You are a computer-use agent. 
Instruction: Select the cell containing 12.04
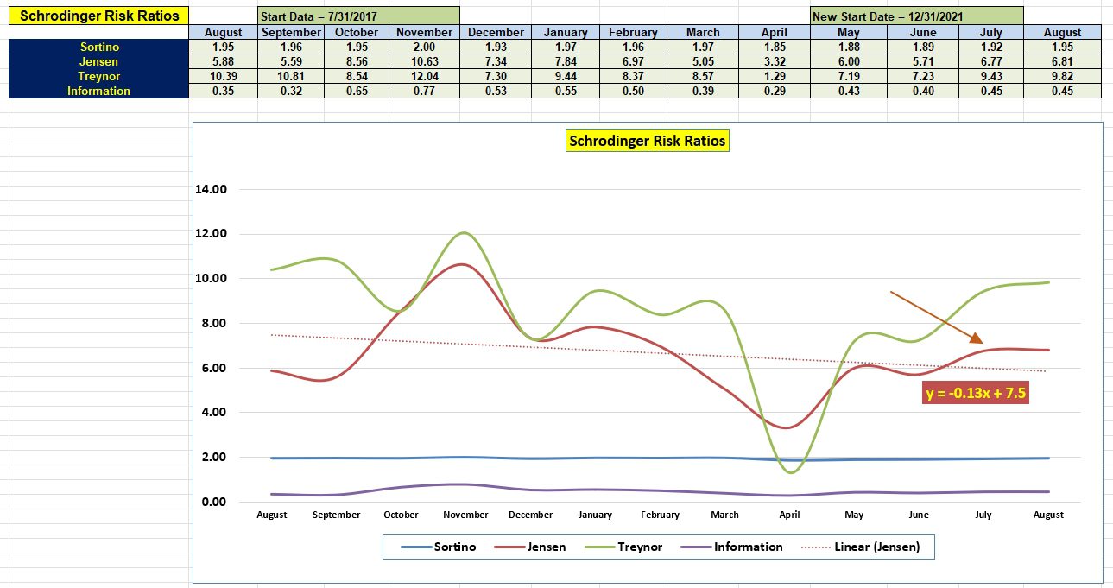[424, 76]
